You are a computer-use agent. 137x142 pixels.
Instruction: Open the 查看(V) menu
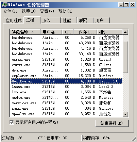(47, 11)
